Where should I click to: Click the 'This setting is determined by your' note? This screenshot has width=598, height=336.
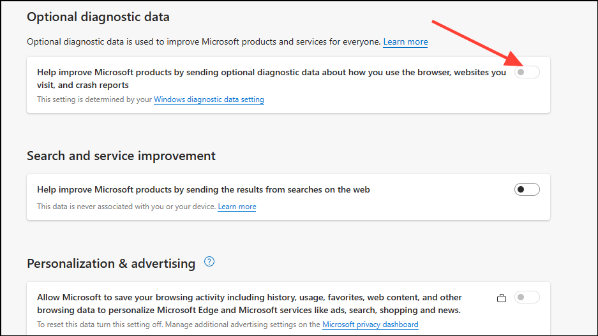coord(94,99)
